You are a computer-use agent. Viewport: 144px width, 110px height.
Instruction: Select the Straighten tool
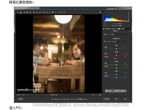37,12
